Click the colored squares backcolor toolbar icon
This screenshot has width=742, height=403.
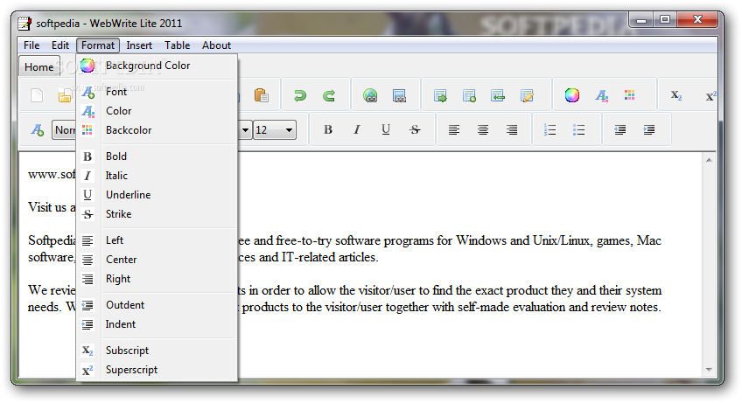click(x=629, y=95)
